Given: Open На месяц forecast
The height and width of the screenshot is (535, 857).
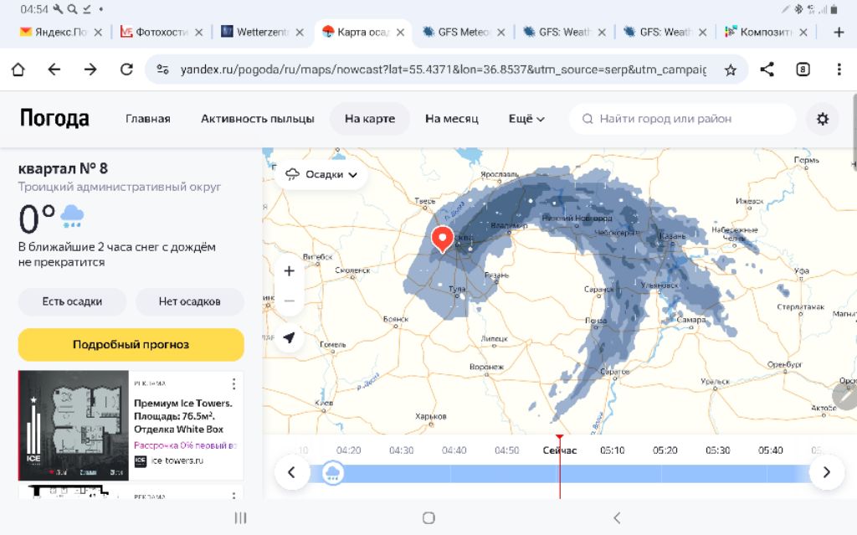Looking at the screenshot, I should click(451, 119).
